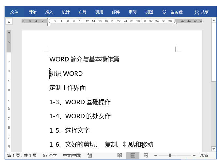
Task: Open the 文件 menu tab
Action: [x=14, y=12]
